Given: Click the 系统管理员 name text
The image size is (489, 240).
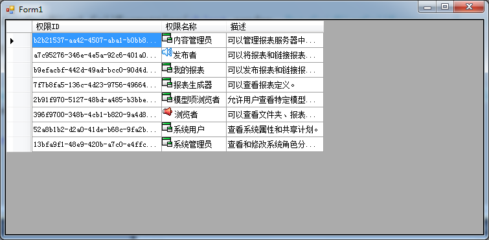Looking at the screenshot, I should 193,145.
